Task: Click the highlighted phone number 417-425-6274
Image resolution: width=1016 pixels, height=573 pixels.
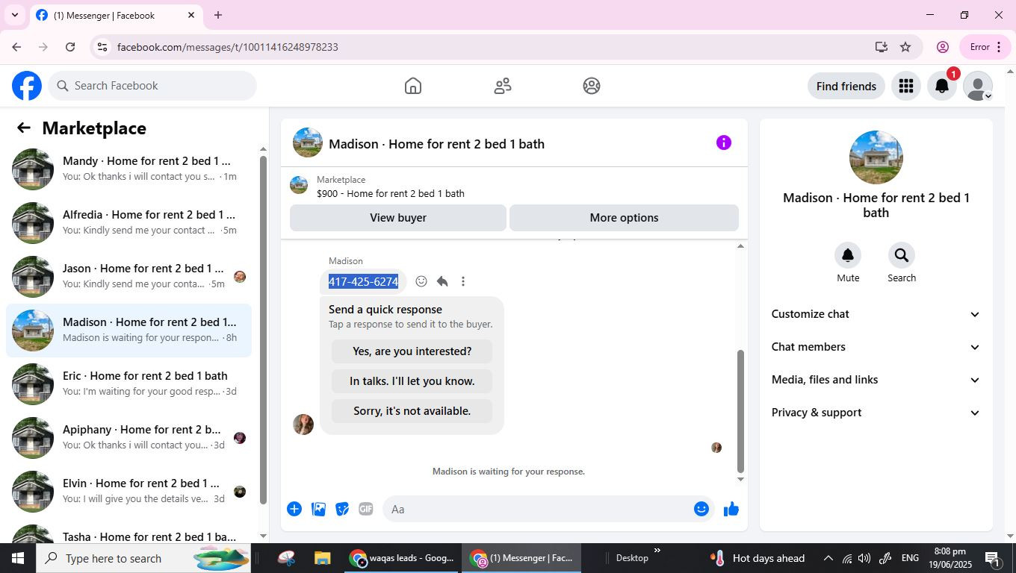Action: pyautogui.click(x=364, y=281)
